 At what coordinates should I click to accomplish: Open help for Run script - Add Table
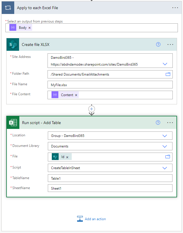[158, 122]
